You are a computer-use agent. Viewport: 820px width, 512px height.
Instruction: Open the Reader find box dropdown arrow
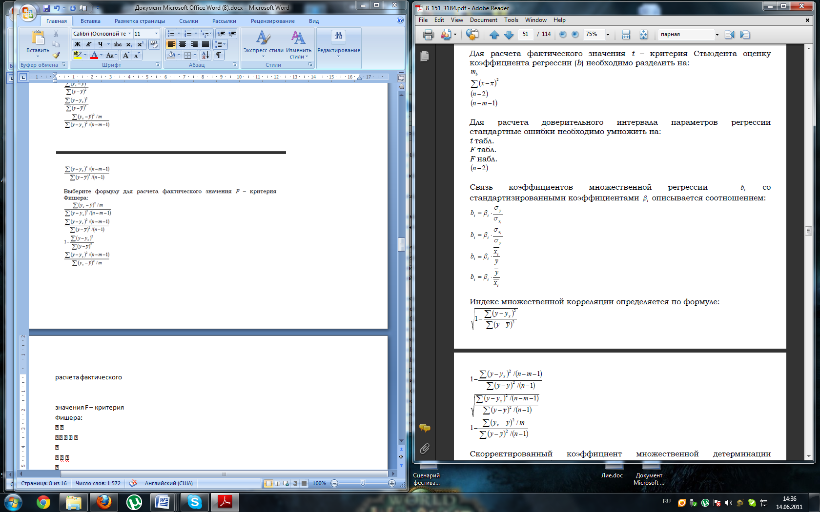(717, 35)
